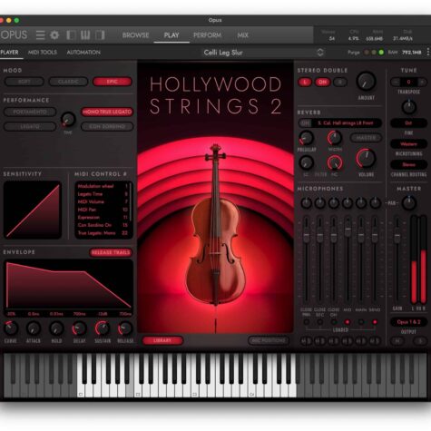Adjust the Stereo Double Amount knob

pos(367,81)
